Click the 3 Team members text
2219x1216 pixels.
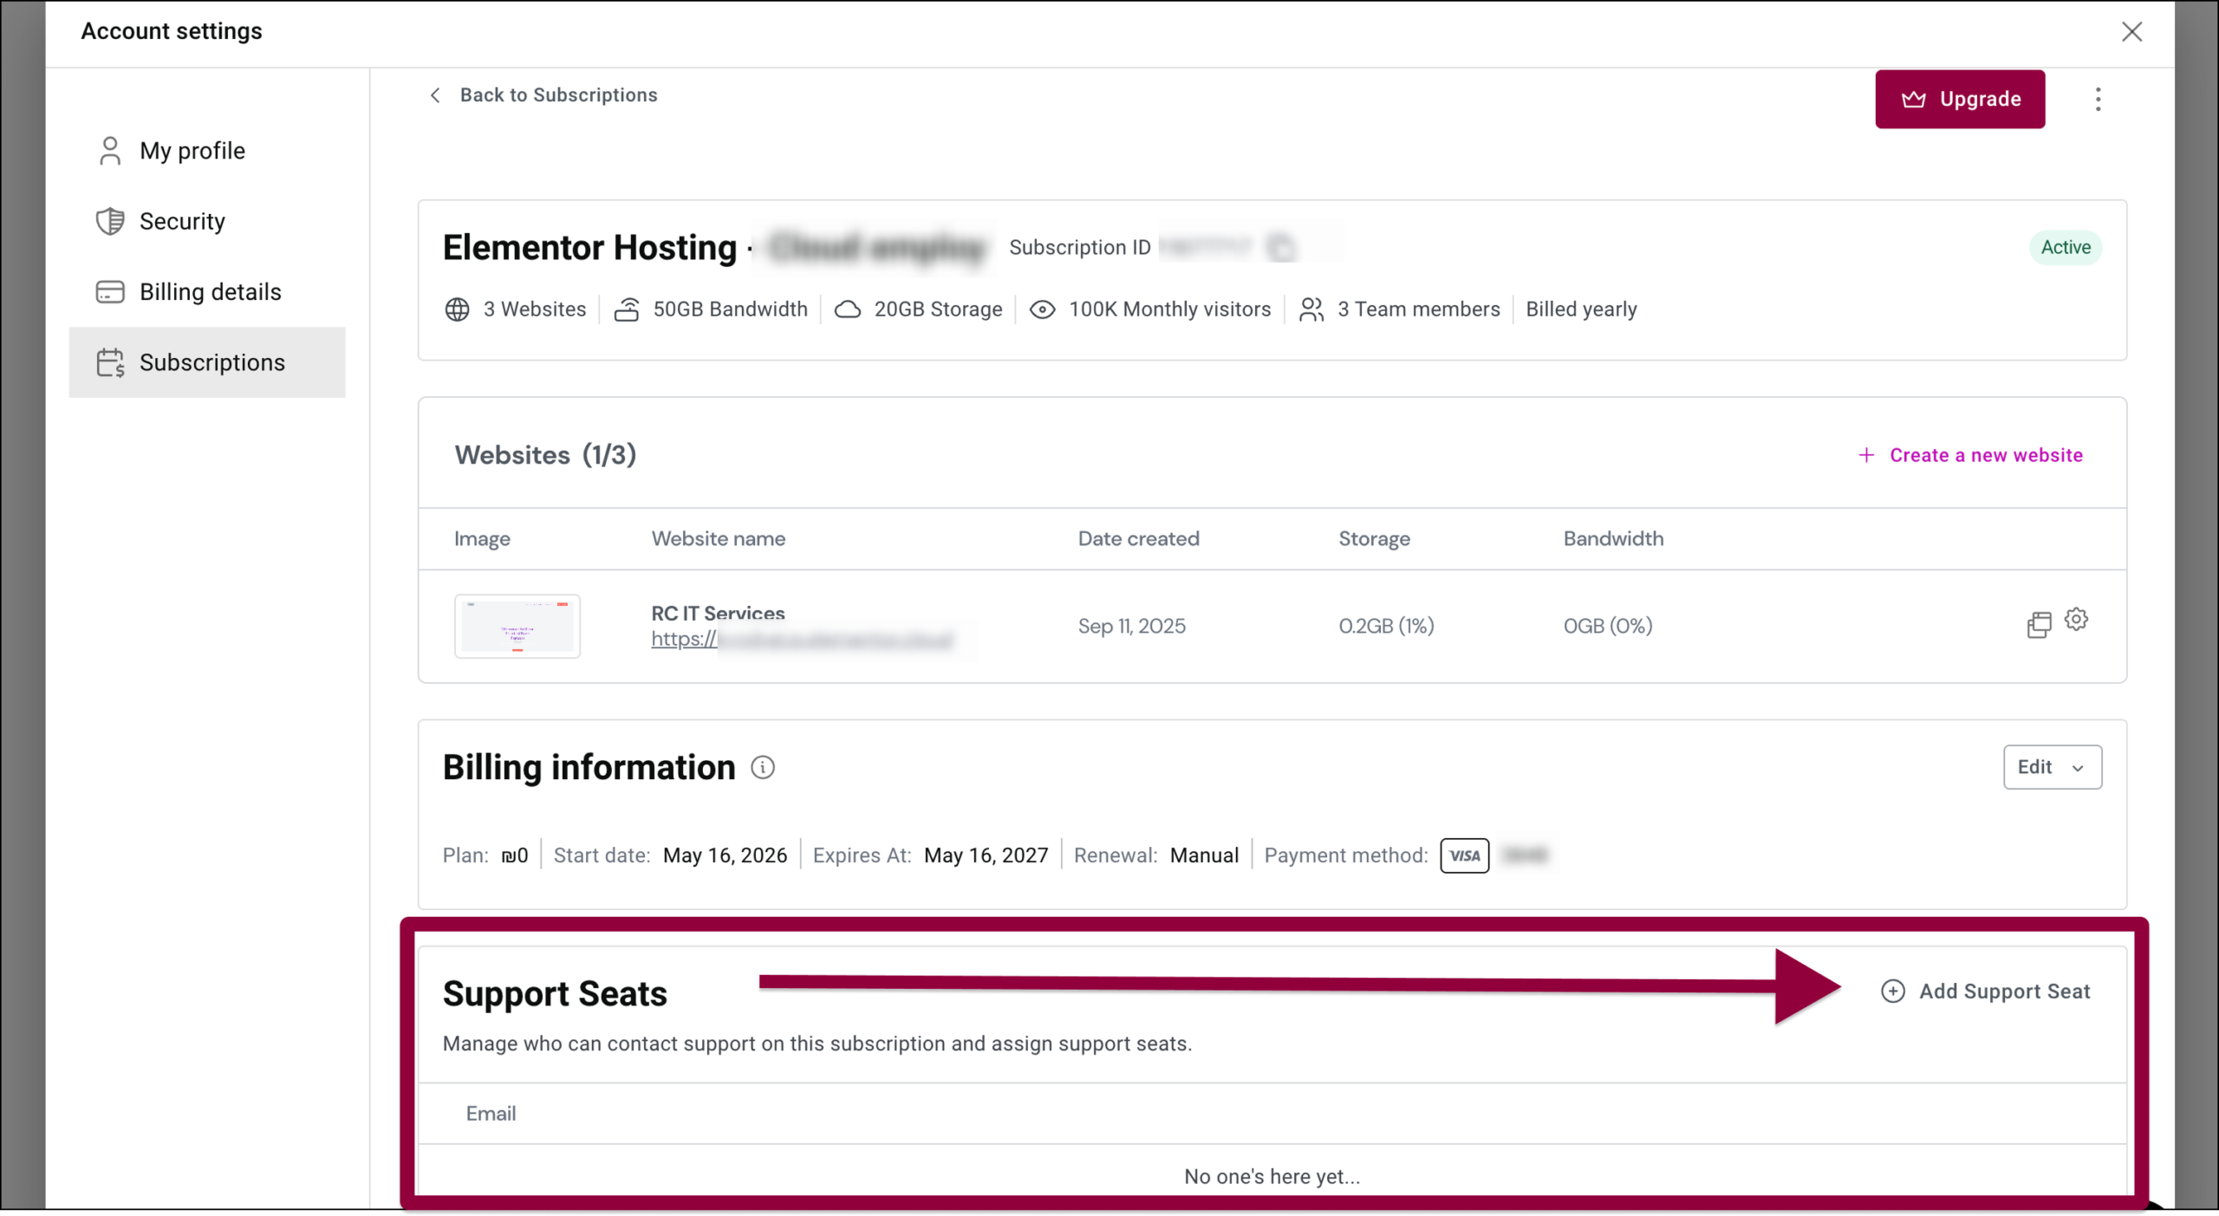click(x=1418, y=309)
